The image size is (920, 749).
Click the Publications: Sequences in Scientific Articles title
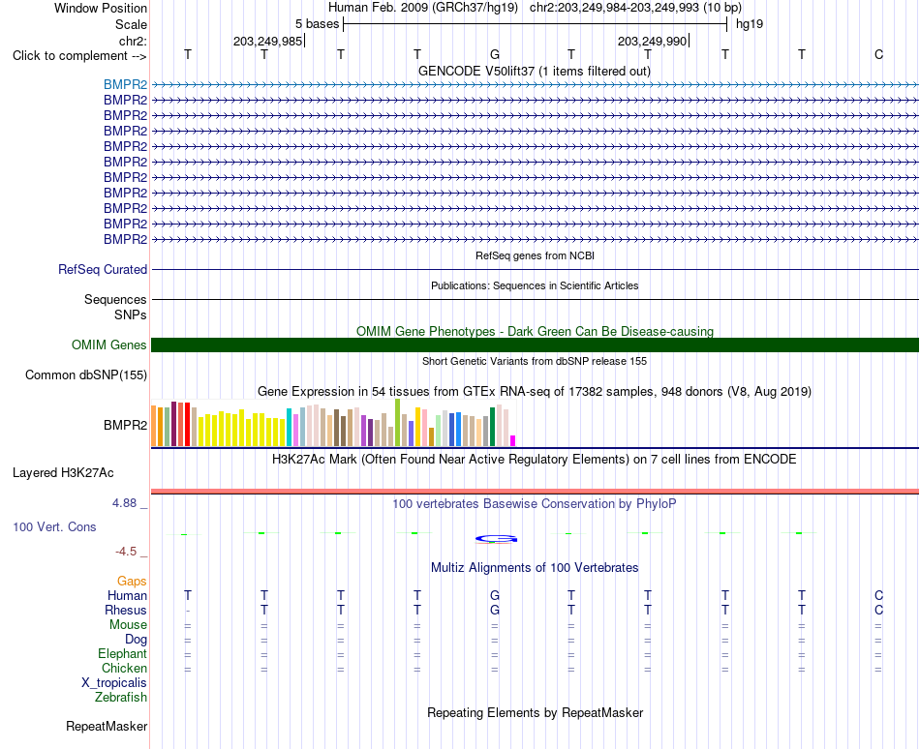point(535,285)
